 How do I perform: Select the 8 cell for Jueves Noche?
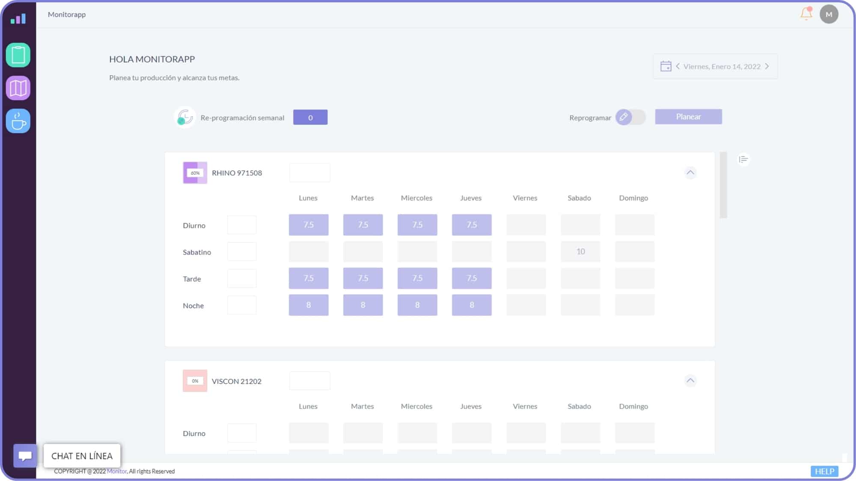click(471, 305)
